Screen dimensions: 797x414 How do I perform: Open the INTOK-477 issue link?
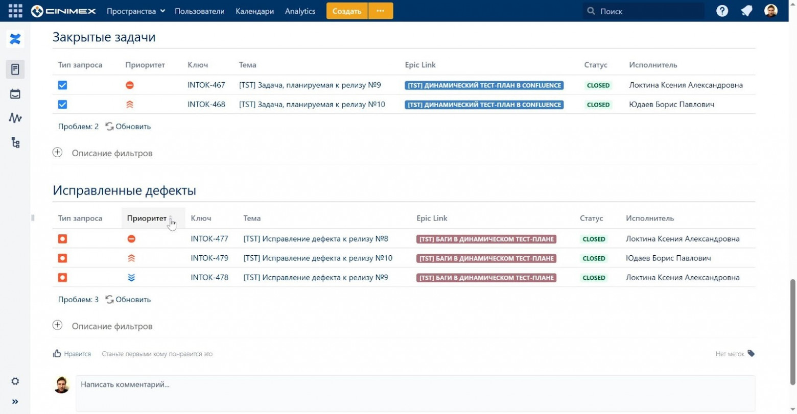coord(209,239)
